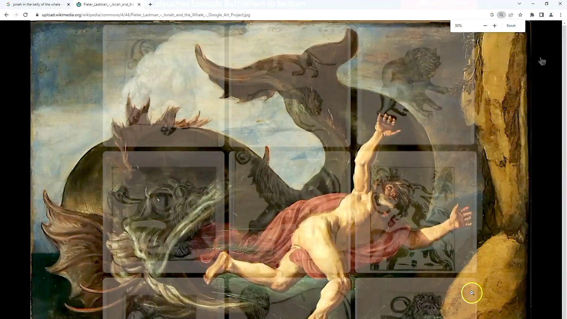Screen dimensions: 567x319
Task: Click the Google icon in address bar
Action: point(492,15)
